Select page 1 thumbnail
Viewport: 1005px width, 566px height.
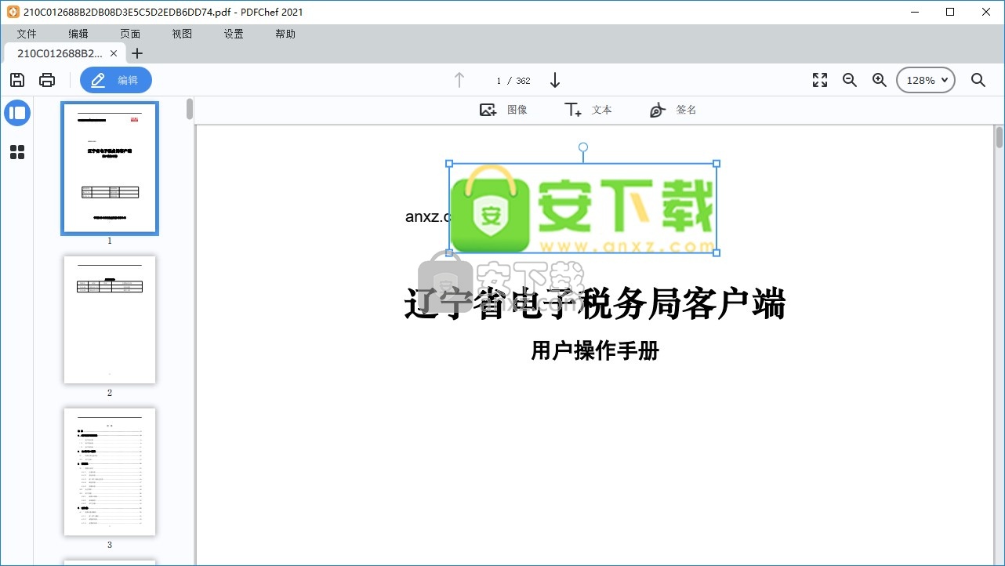[x=110, y=168]
